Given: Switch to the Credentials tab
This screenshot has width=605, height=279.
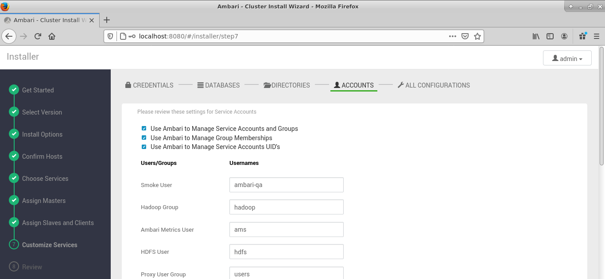Looking at the screenshot, I should click(149, 85).
